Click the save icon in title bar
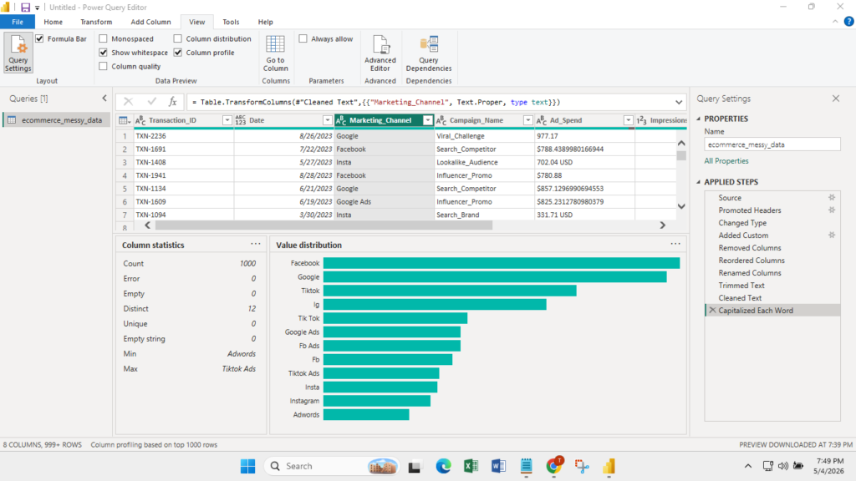Viewport: 856px width, 481px height. 25,7
